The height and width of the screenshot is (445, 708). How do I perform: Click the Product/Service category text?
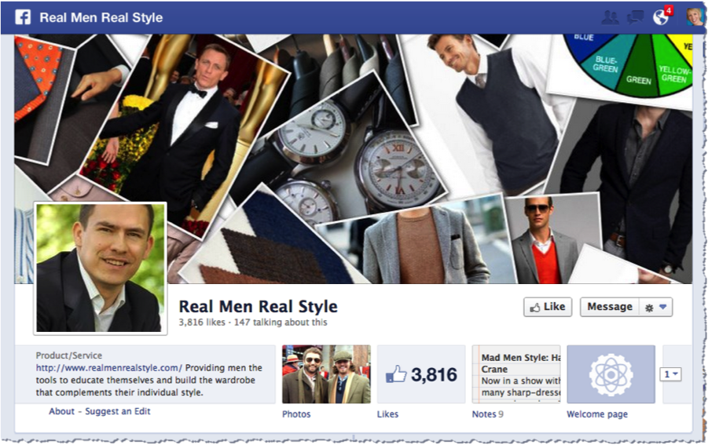[69, 356]
